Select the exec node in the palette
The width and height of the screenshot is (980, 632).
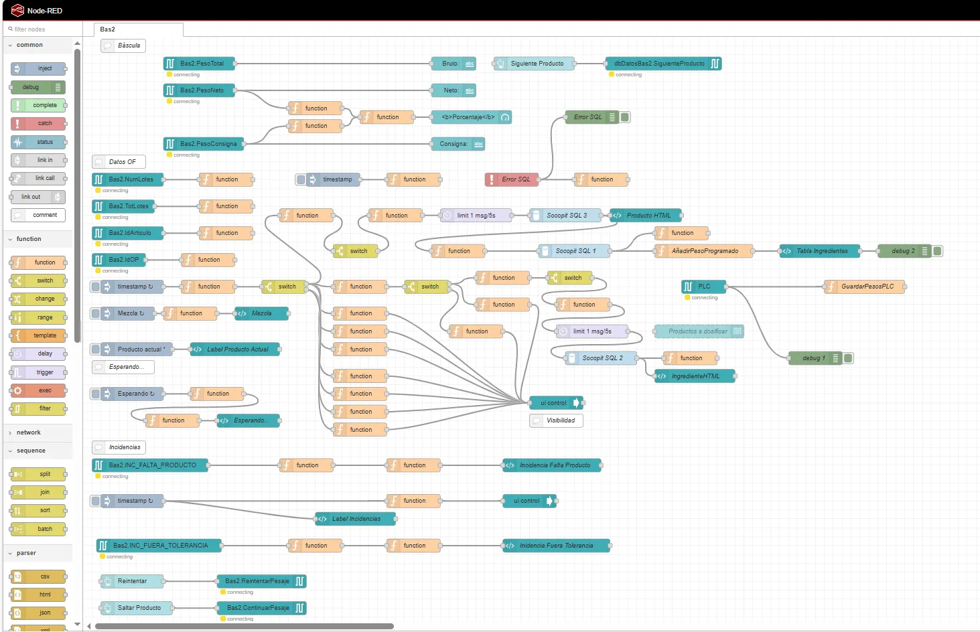[37, 390]
